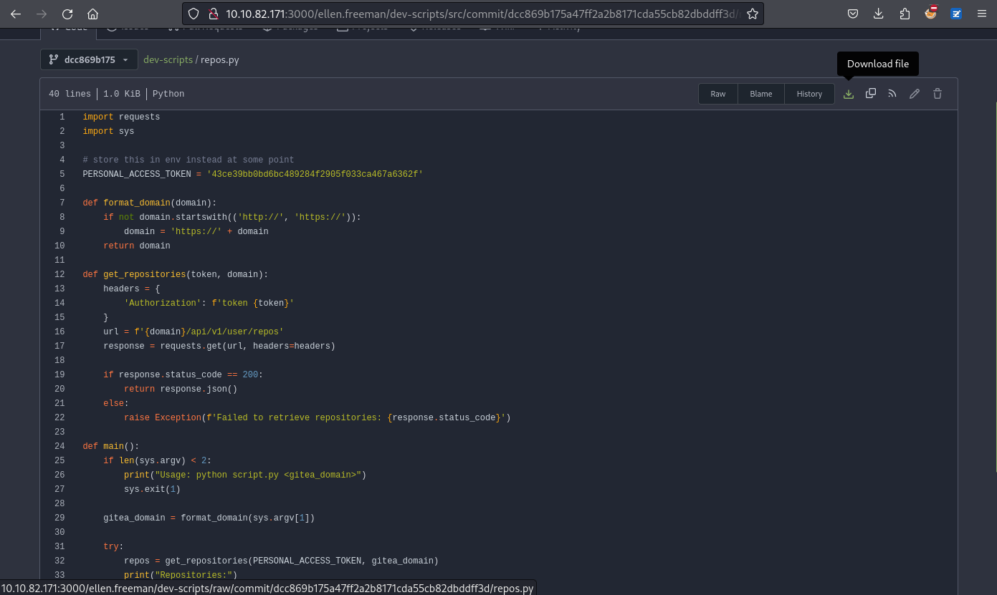Screen dimensions: 997x595
Task: Open the file History
Action: [809, 94]
